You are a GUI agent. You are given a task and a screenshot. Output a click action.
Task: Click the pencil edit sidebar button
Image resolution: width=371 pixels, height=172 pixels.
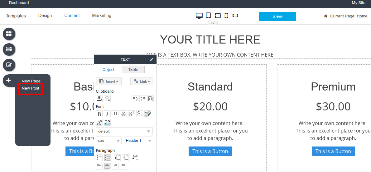(9, 65)
